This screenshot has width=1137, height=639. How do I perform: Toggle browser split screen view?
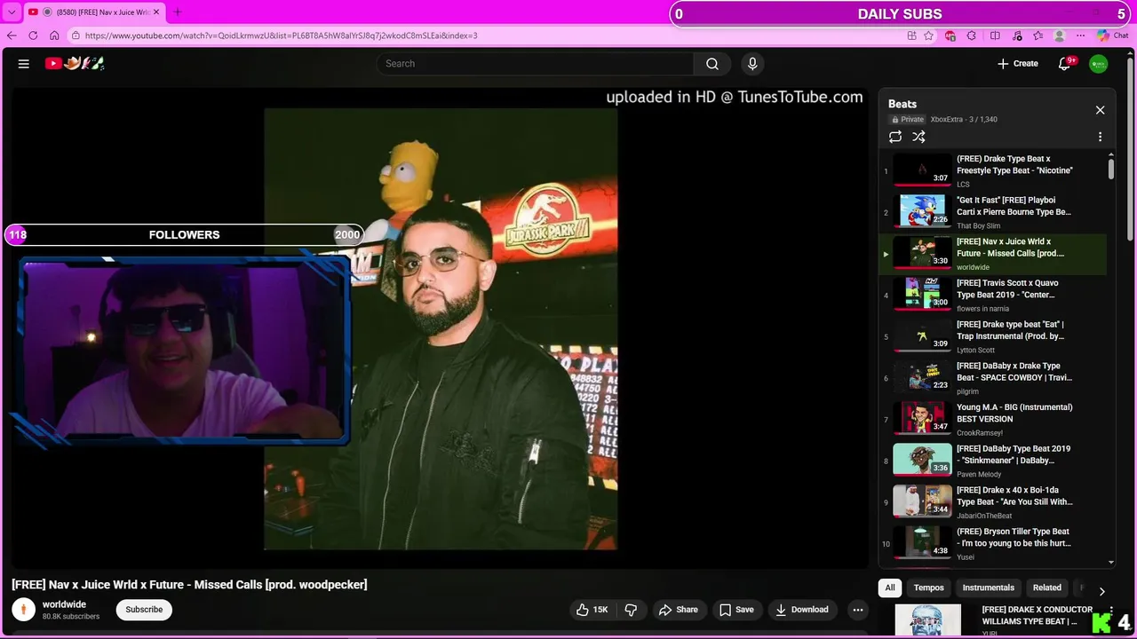[x=995, y=35]
